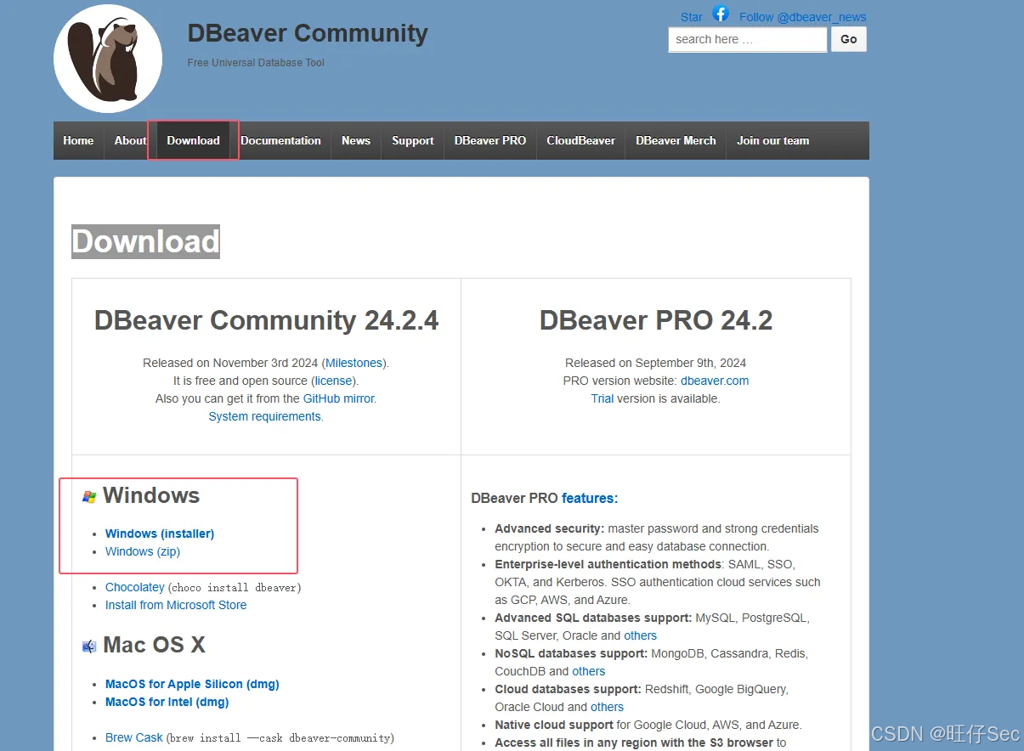Open the About menu item
Image resolution: width=1024 pixels, height=751 pixels.
pyautogui.click(x=131, y=140)
